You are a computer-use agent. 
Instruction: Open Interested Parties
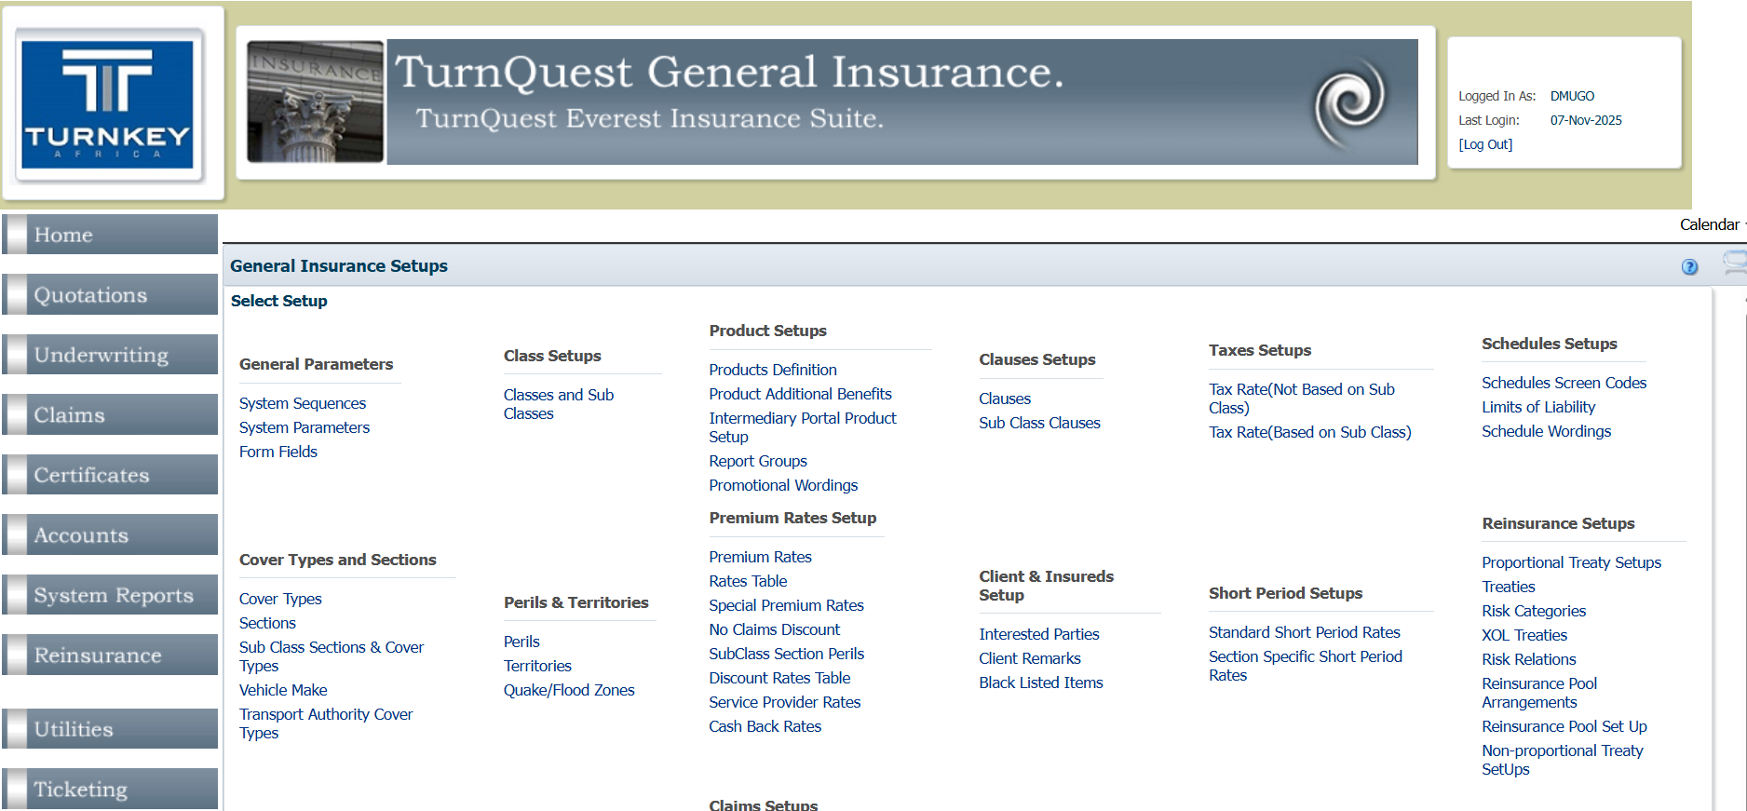click(x=1038, y=634)
